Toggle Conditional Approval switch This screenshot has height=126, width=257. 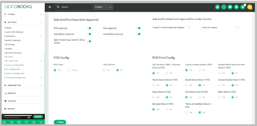click(138, 34)
